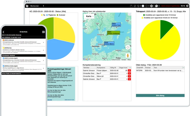This screenshot has width=190, height=116.
Task: Open the help question mark icon
Action: coord(156,6)
